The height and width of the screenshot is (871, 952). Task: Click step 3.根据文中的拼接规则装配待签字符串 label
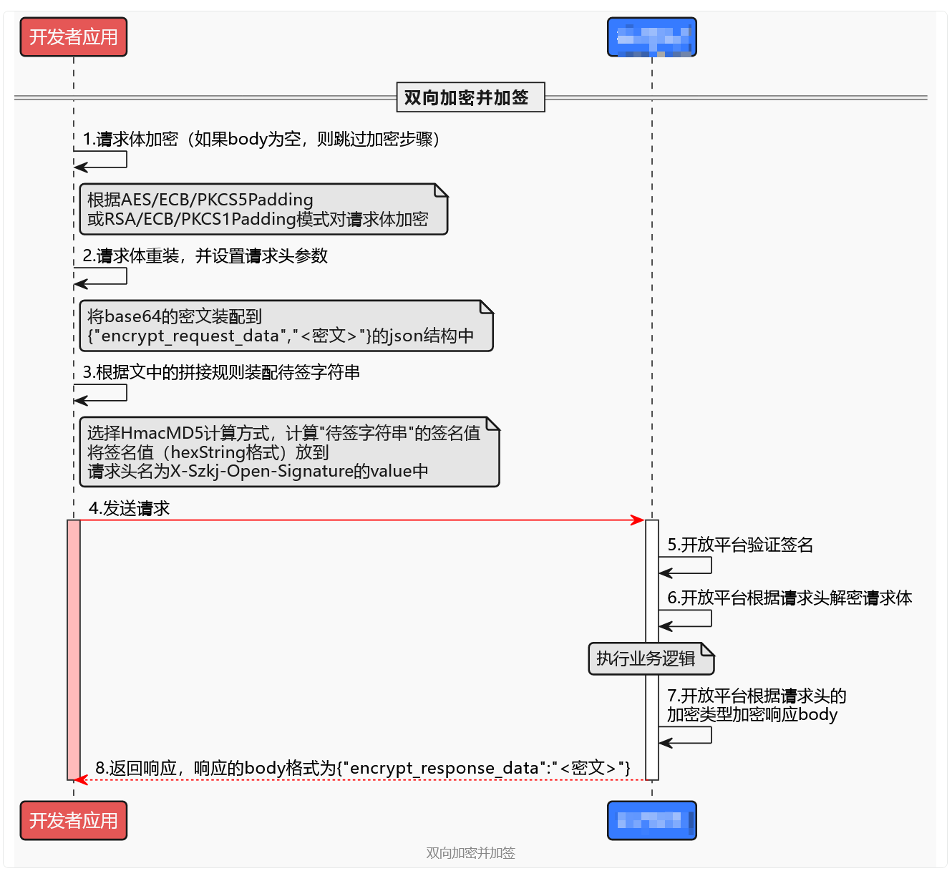coord(221,372)
